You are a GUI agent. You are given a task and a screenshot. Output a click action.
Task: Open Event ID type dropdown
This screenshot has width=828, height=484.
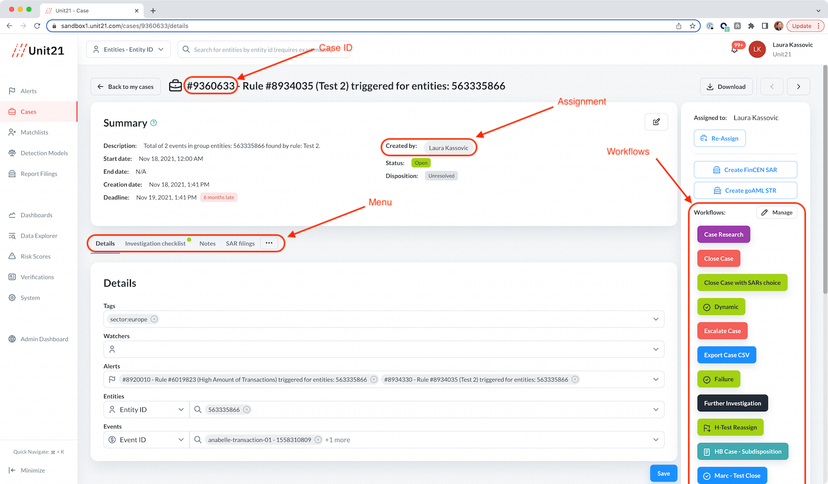(146, 440)
